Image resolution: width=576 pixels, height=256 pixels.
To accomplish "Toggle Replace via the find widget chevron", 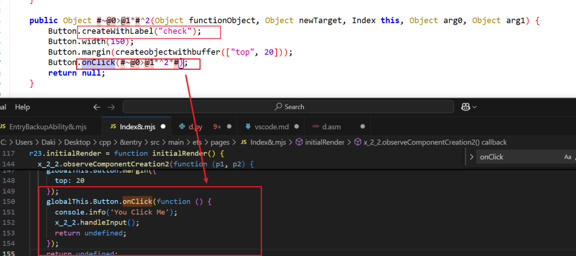I will [x=472, y=157].
